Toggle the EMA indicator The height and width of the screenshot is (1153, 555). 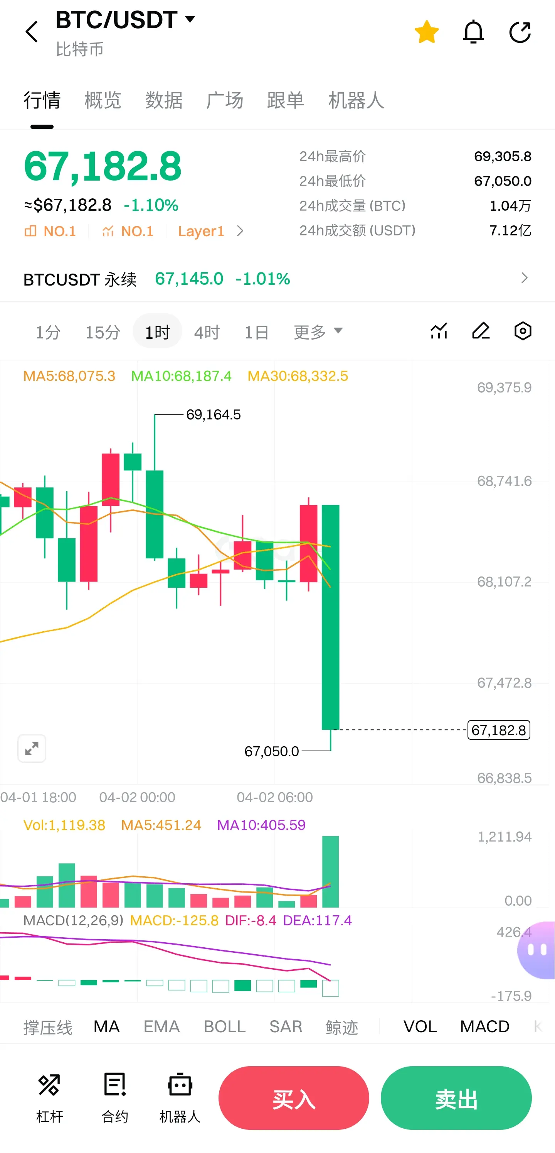pyautogui.click(x=161, y=1026)
